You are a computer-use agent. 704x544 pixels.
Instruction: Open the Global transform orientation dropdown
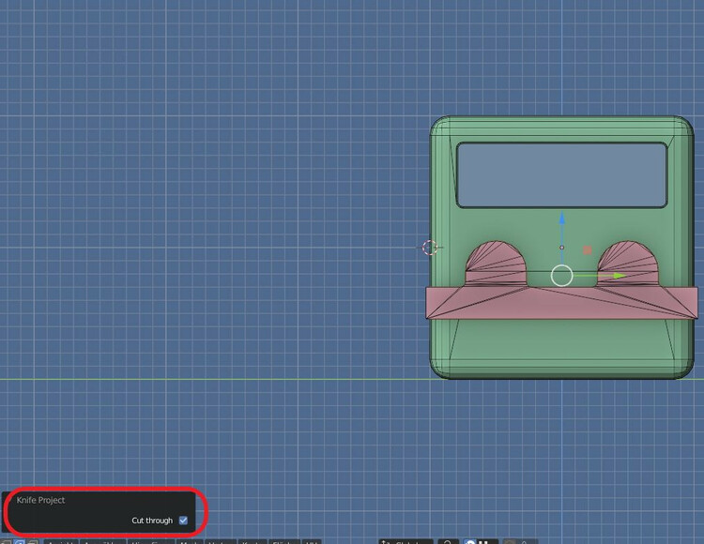[406, 541]
